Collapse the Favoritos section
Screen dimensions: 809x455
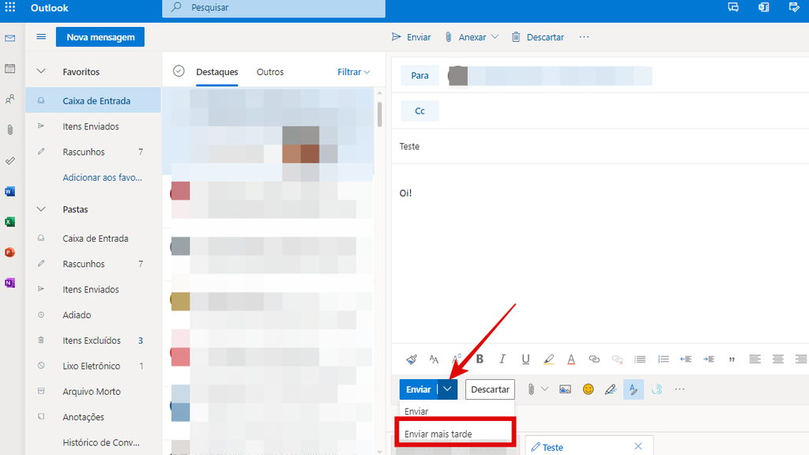[41, 70]
